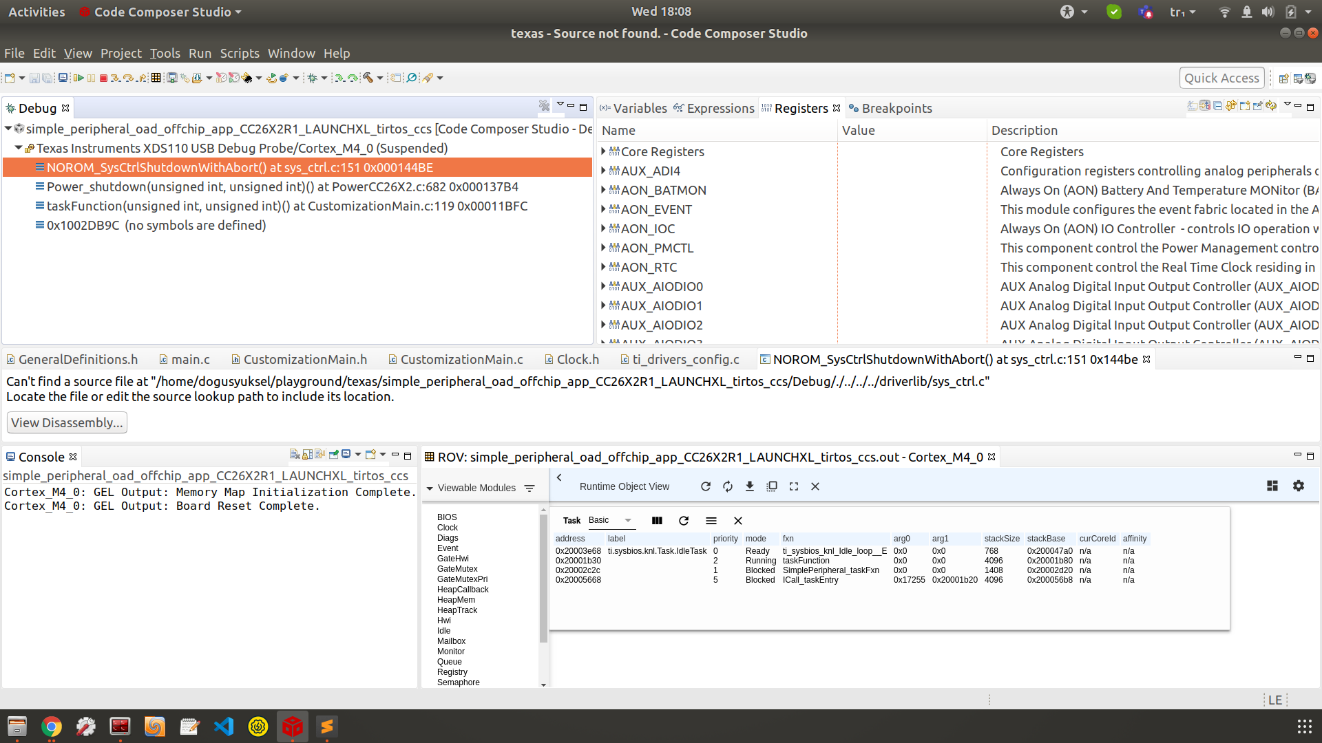Viewport: 1322px width, 743px height.
Task: Terminate the debug session
Action: [x=103, y=78]
